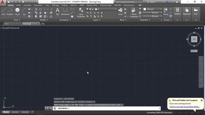205x115 pixels.
Task: Open the Clipboard panel
Action: pyautogui.click(x=187, y=11)
